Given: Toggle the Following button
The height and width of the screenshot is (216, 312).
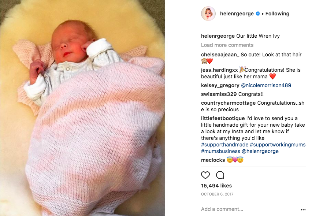Looking at the screenshot, I should click(x=277, y=14).
